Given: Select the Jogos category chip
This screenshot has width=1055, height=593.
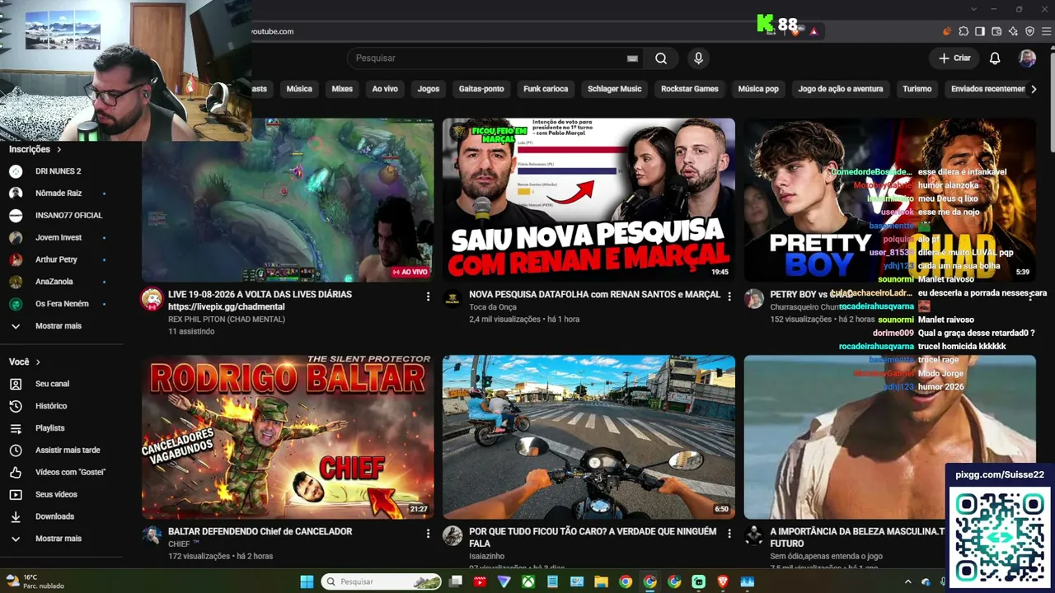Looking at the screenshot, I should 429,89.
